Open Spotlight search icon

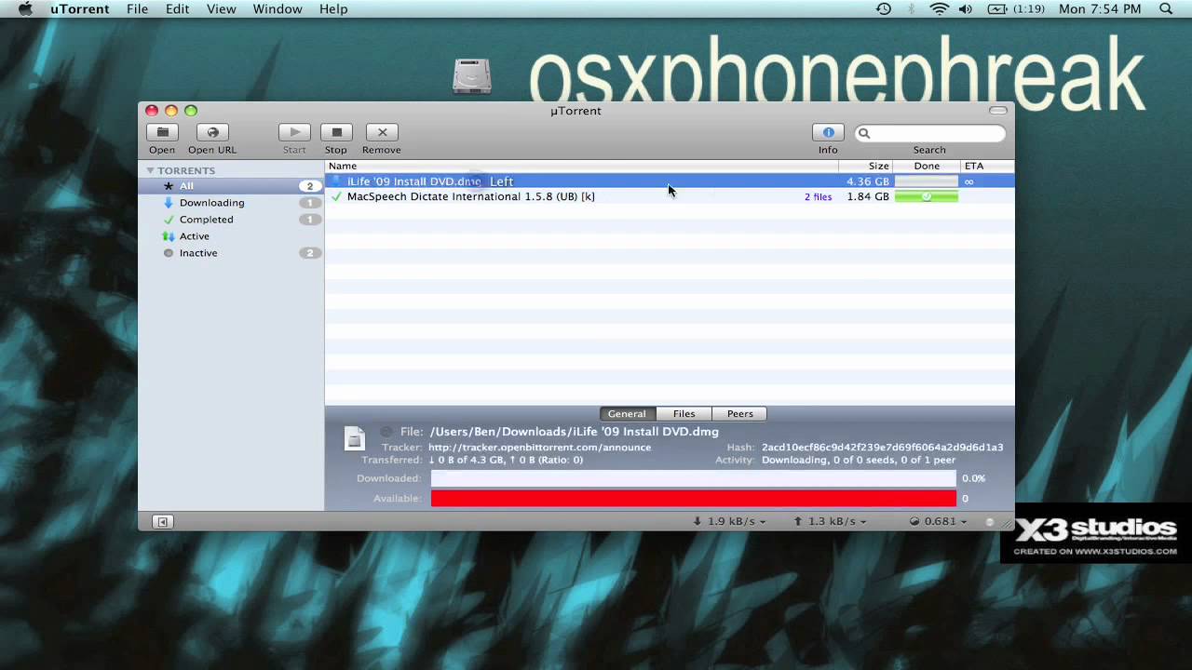[1166, 9]
